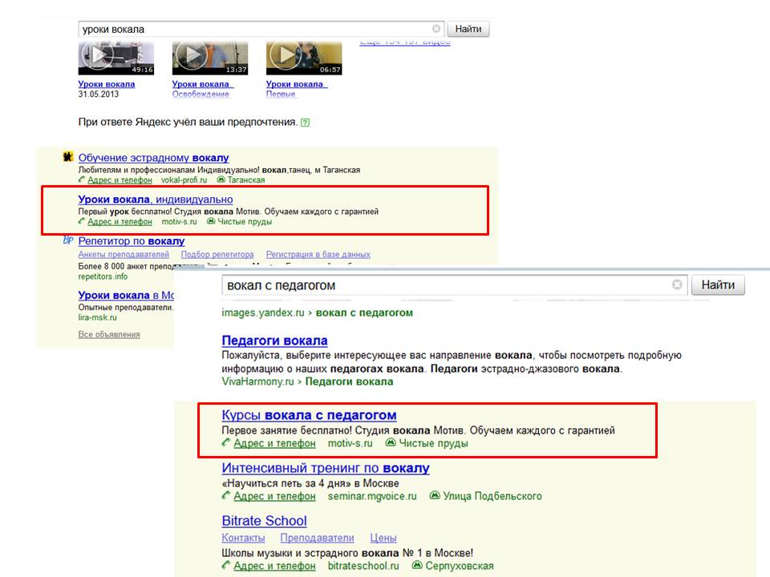Screen dimensions: 770x577
Task: Open 'Адрес и телефон' for vokal-profi.ru
Action: (120, 180)
